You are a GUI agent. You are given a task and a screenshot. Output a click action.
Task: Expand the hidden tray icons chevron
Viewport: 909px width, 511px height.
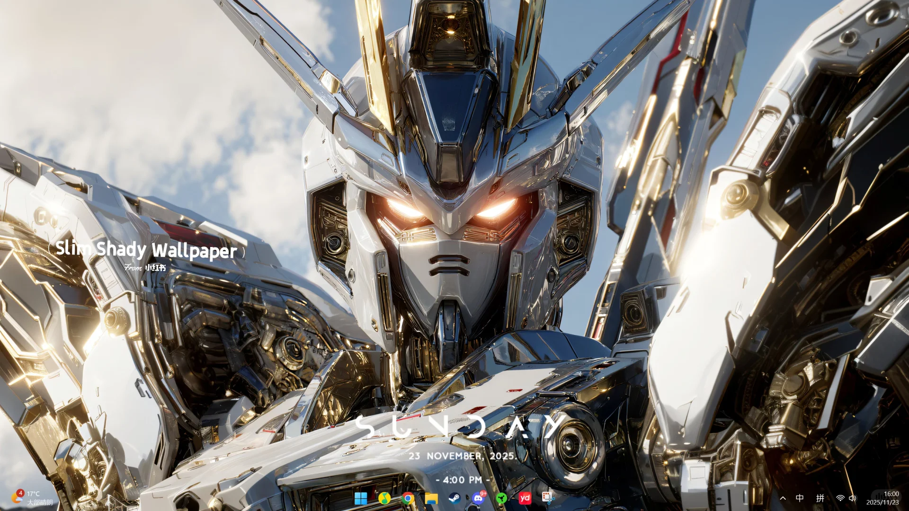(x=783, y=498)
